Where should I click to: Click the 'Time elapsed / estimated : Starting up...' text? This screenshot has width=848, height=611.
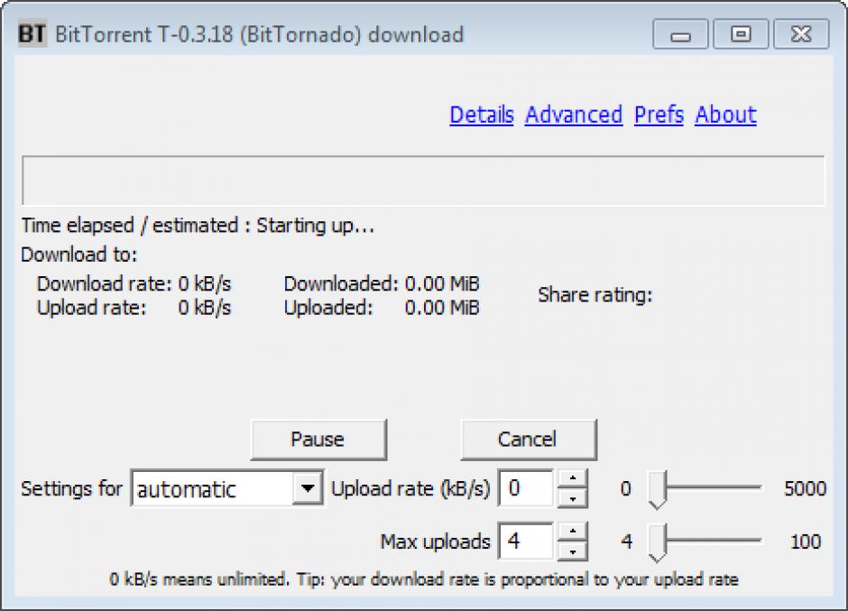198,225
